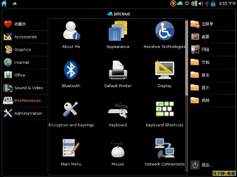The width and height of the screenshot is (237, 177).
Task: Switch to the Office category
Action: (x=25, y=75)
